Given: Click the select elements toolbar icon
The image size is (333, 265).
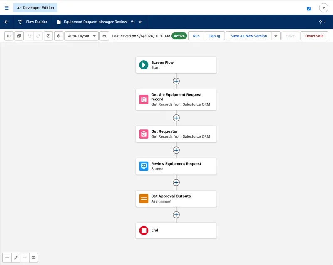Looking at the screenshot, I should click(19, 36).
